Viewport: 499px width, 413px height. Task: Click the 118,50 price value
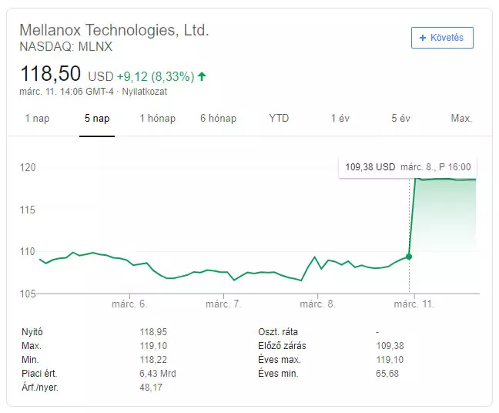pos(50,73)
